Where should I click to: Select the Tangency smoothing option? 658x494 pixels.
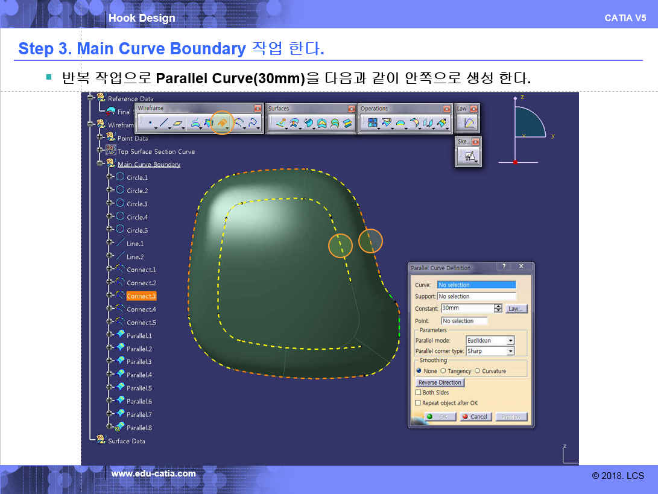(443, 371)
